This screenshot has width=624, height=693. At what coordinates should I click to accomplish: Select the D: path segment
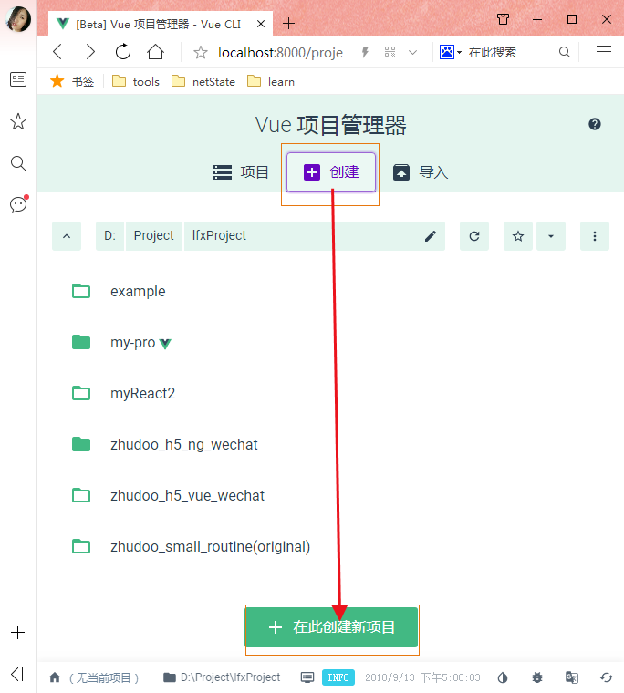pyautogui.click(x=109, y=236)
